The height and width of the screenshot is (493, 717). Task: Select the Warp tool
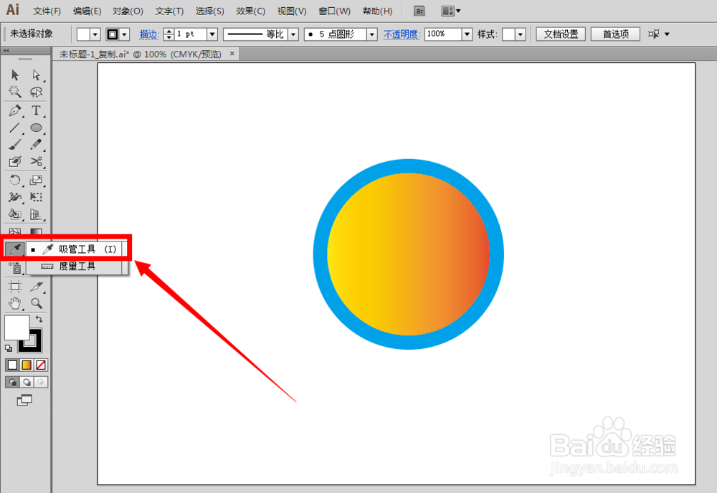15,197
